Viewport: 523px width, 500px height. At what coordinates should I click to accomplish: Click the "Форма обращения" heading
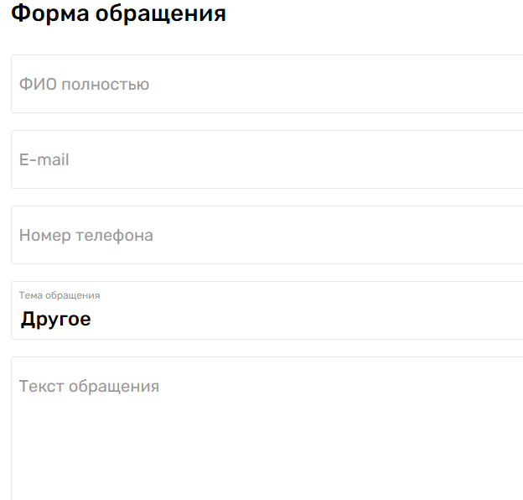coord(118,14)
